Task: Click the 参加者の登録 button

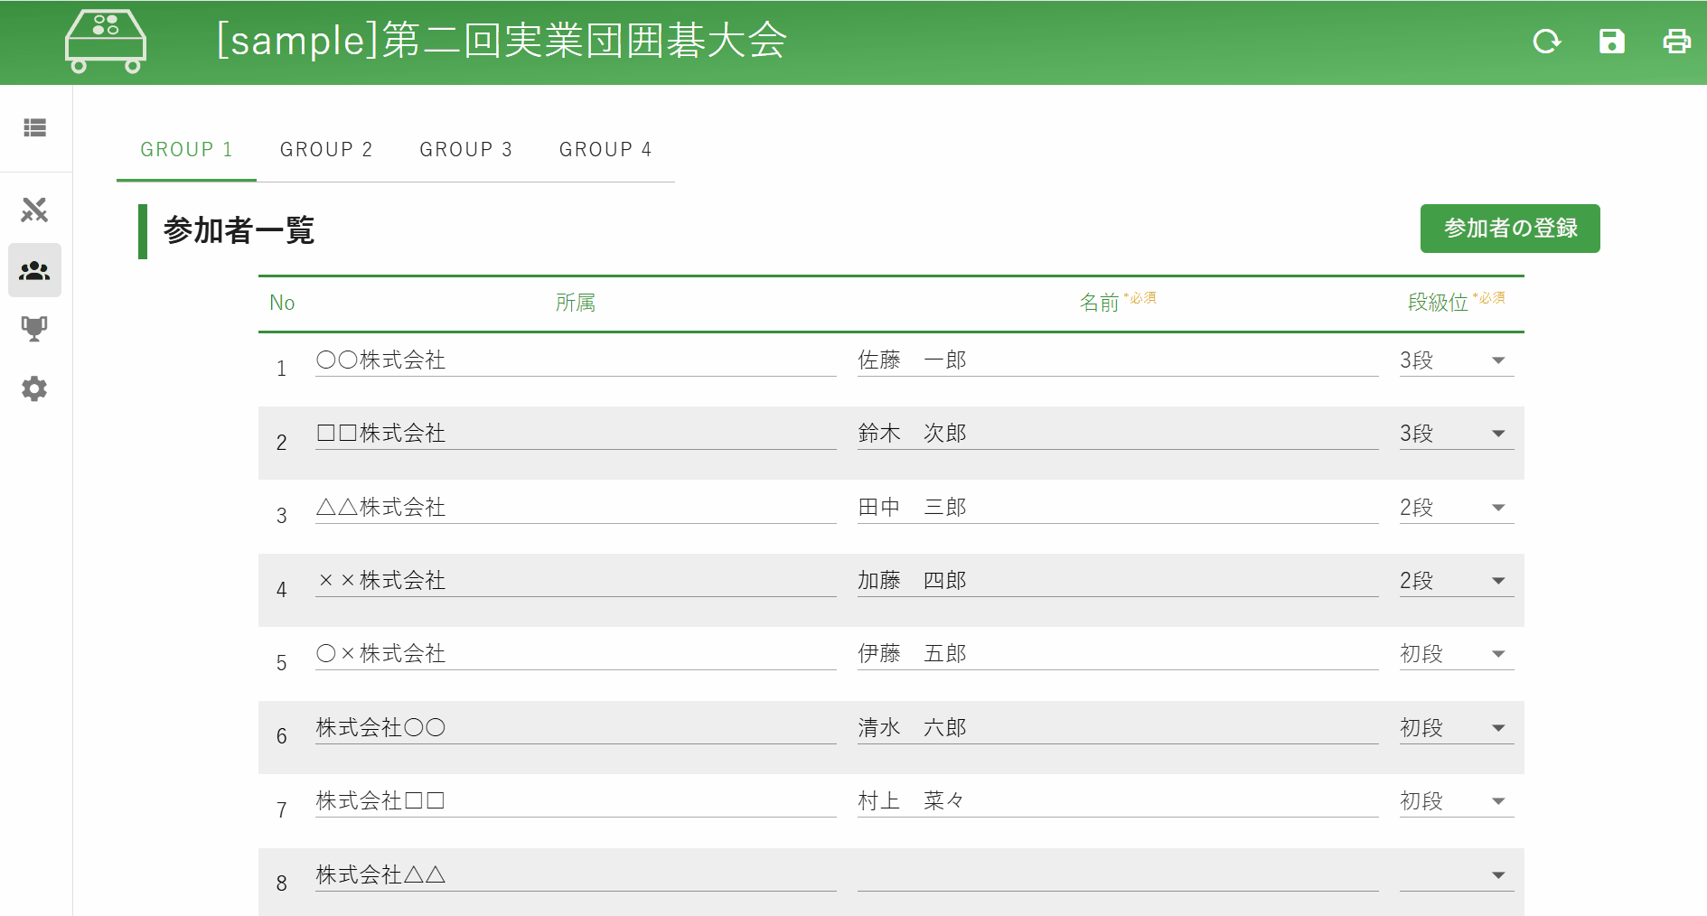Action: [1510, 229]
